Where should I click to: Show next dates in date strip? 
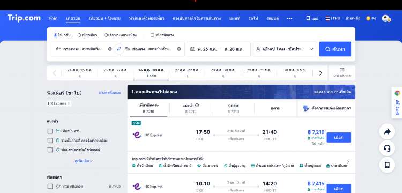click(x=320, y=73)
